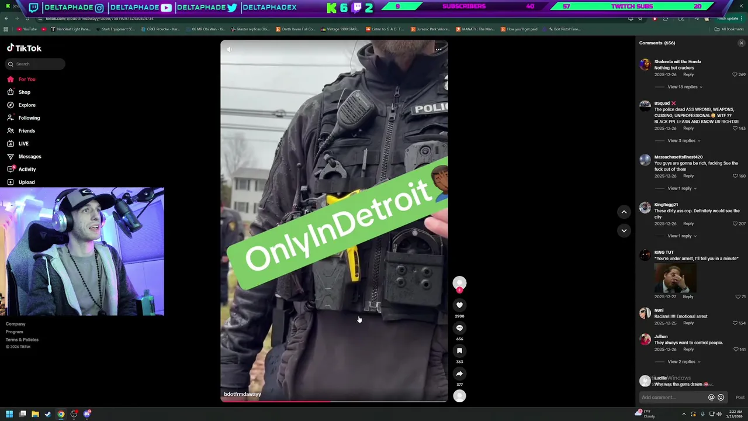This screenshot has width=748, height=421.
Task: Open Windows Start menu
Action: pos(9,414)
